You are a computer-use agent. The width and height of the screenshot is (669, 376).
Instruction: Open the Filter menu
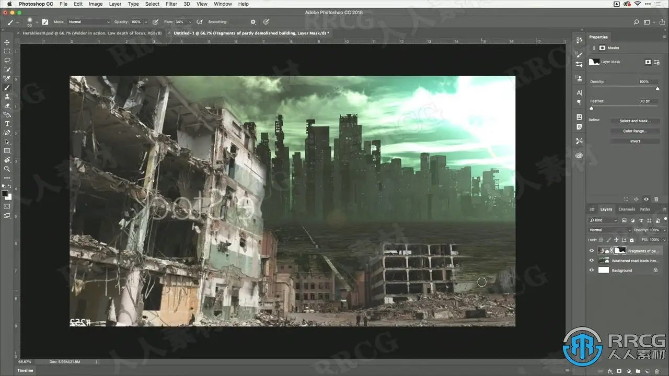point(171,4)
